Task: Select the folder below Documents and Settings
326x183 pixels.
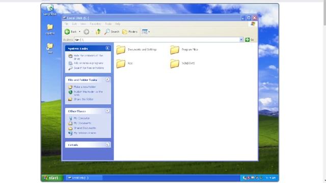Action: tap(124, 64)
